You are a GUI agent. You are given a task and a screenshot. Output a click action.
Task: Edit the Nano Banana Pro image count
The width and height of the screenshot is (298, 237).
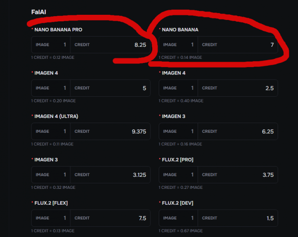click(x=51, y=44)
